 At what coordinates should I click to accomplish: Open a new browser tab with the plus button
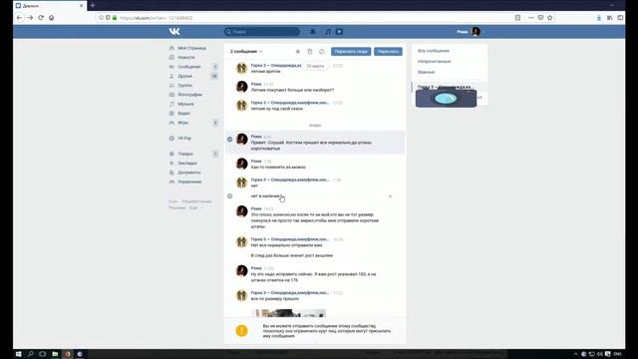point(93,5)
